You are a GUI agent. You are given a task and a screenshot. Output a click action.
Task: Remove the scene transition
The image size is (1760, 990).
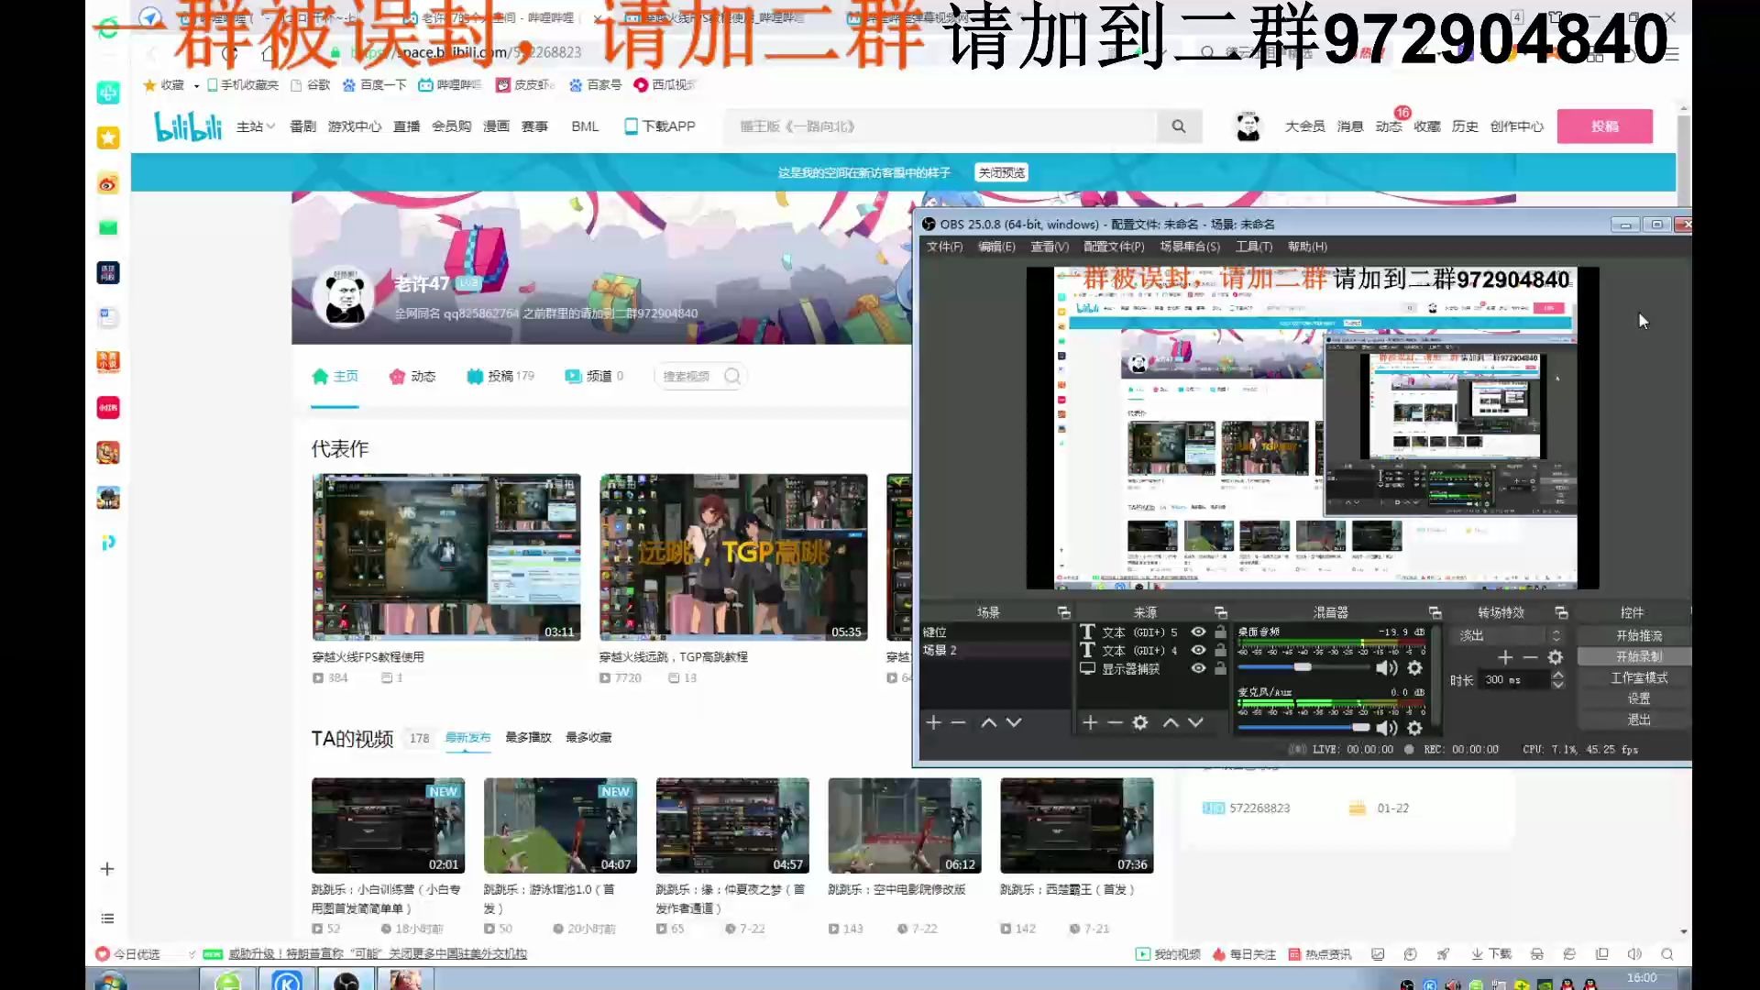(1530, 657)
